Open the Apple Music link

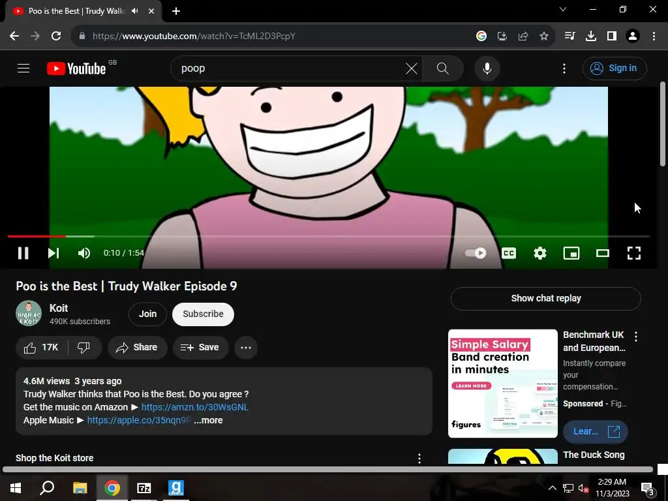click(x=138, y=421)
